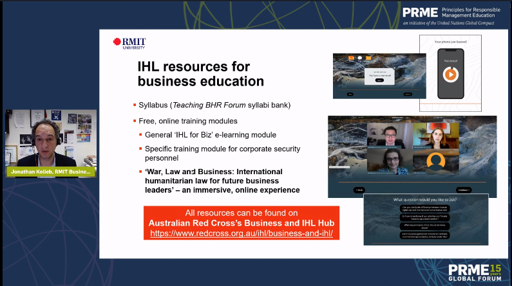Select the second question option in question panel
The width and height of the screenshot is (512, 286).
[425, 217]
